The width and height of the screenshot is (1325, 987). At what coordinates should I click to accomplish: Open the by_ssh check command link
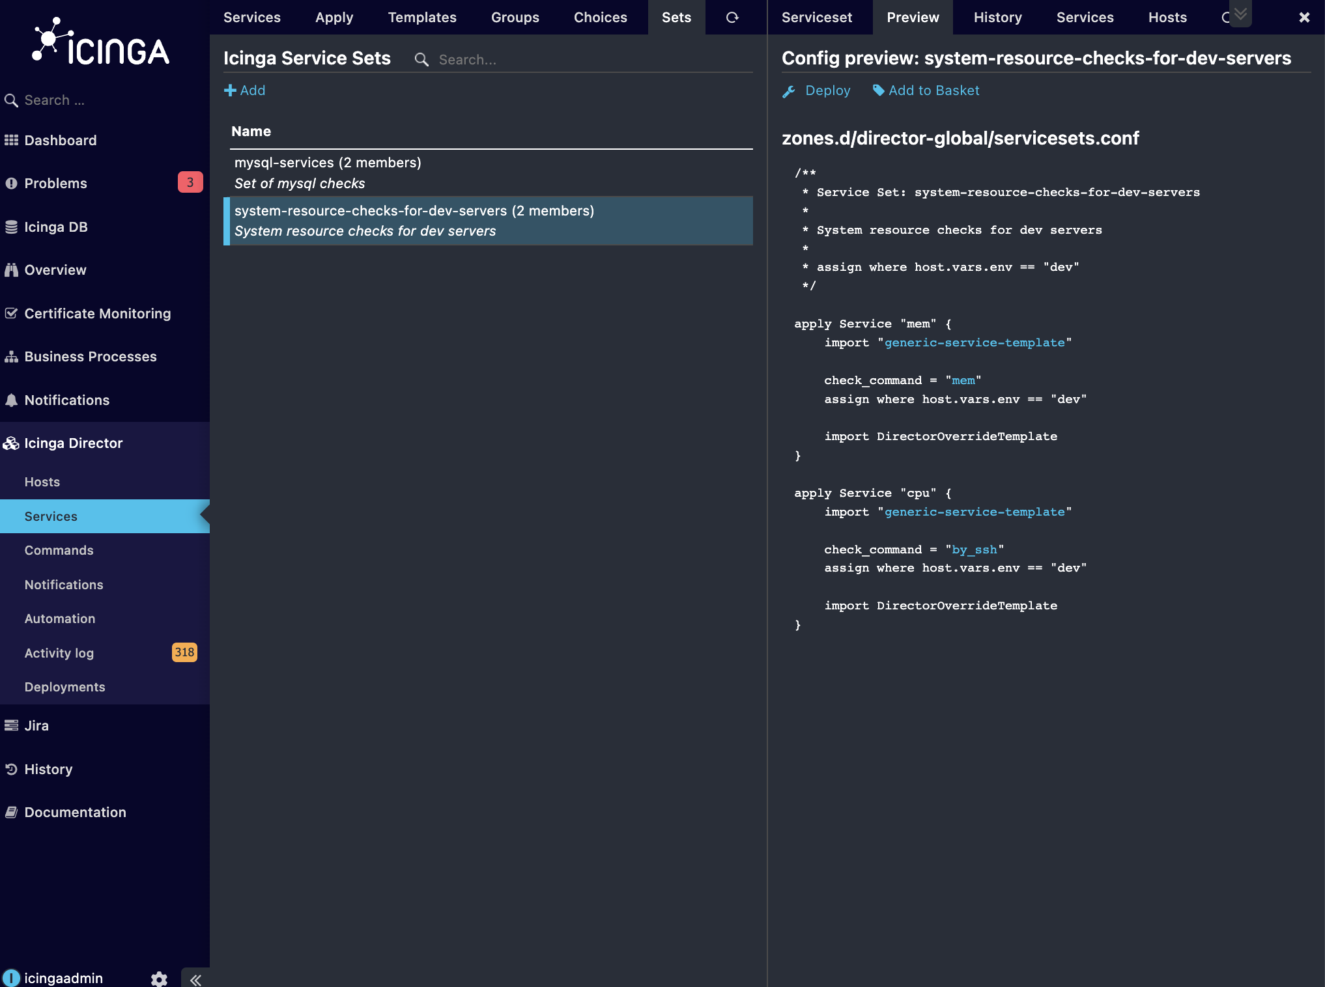click(x=975, y=549)
